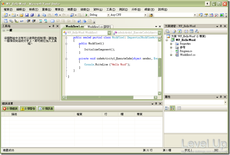Open the 檔案(F) menu
The width and height of the screenshot is (230, 155).
[x=8, y=10]
